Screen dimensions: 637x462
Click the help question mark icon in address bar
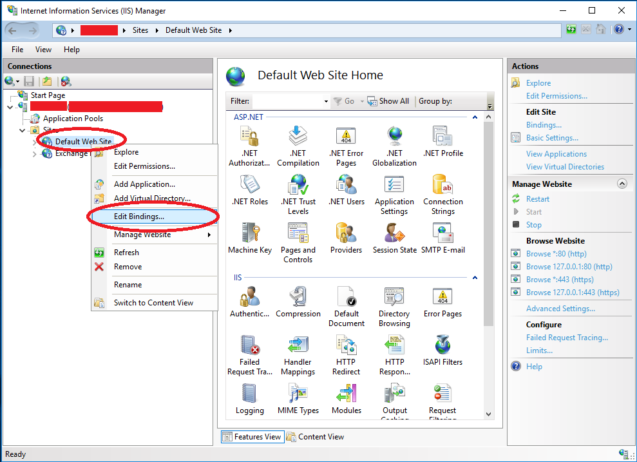(x=619, y=30)
